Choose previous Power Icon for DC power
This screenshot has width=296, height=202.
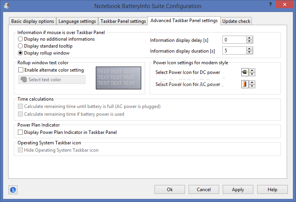[x=252, y=74]
